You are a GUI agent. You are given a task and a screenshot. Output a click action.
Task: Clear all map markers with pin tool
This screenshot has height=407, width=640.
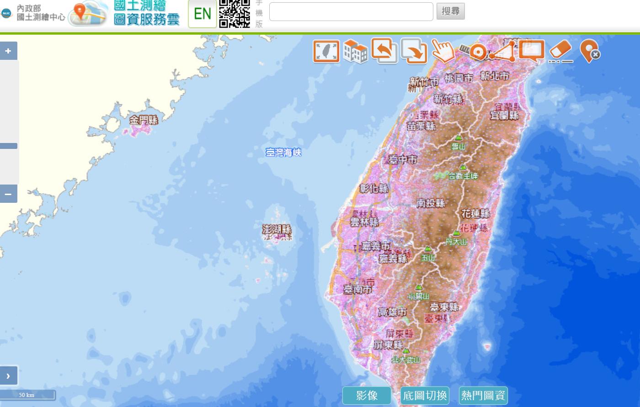(590, 51)
